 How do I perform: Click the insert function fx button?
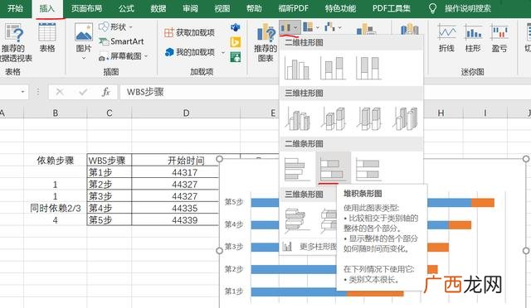click(x=106, y=92)
